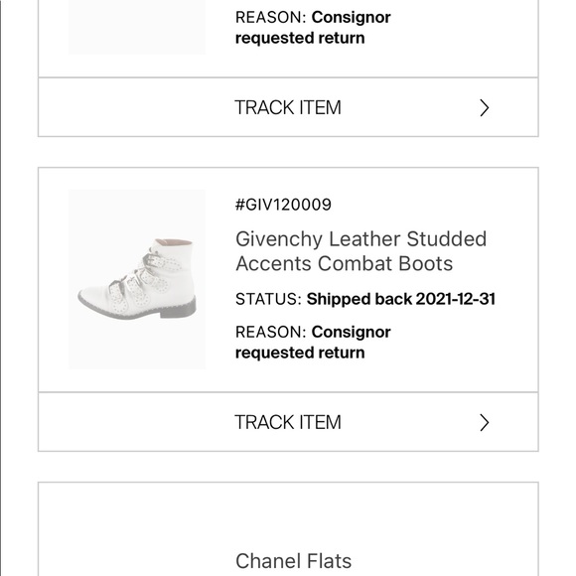This screenshot has height=576, width=576.
Task: Select Consignor requested return reason in the topmost card
Action: click(x=313, y=28)
